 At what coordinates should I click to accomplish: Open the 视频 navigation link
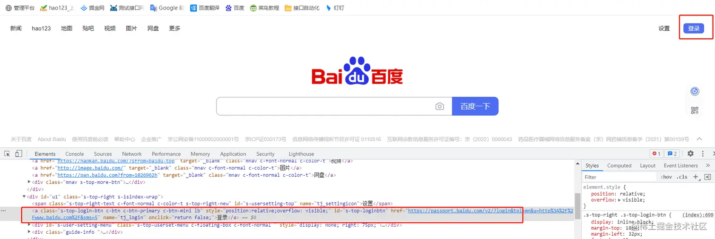tap(110, 28)
